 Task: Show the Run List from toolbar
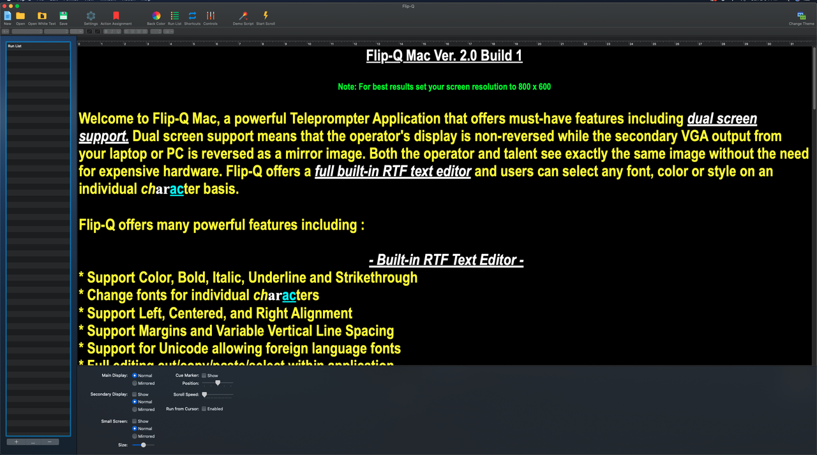click(x=175, y=16)
